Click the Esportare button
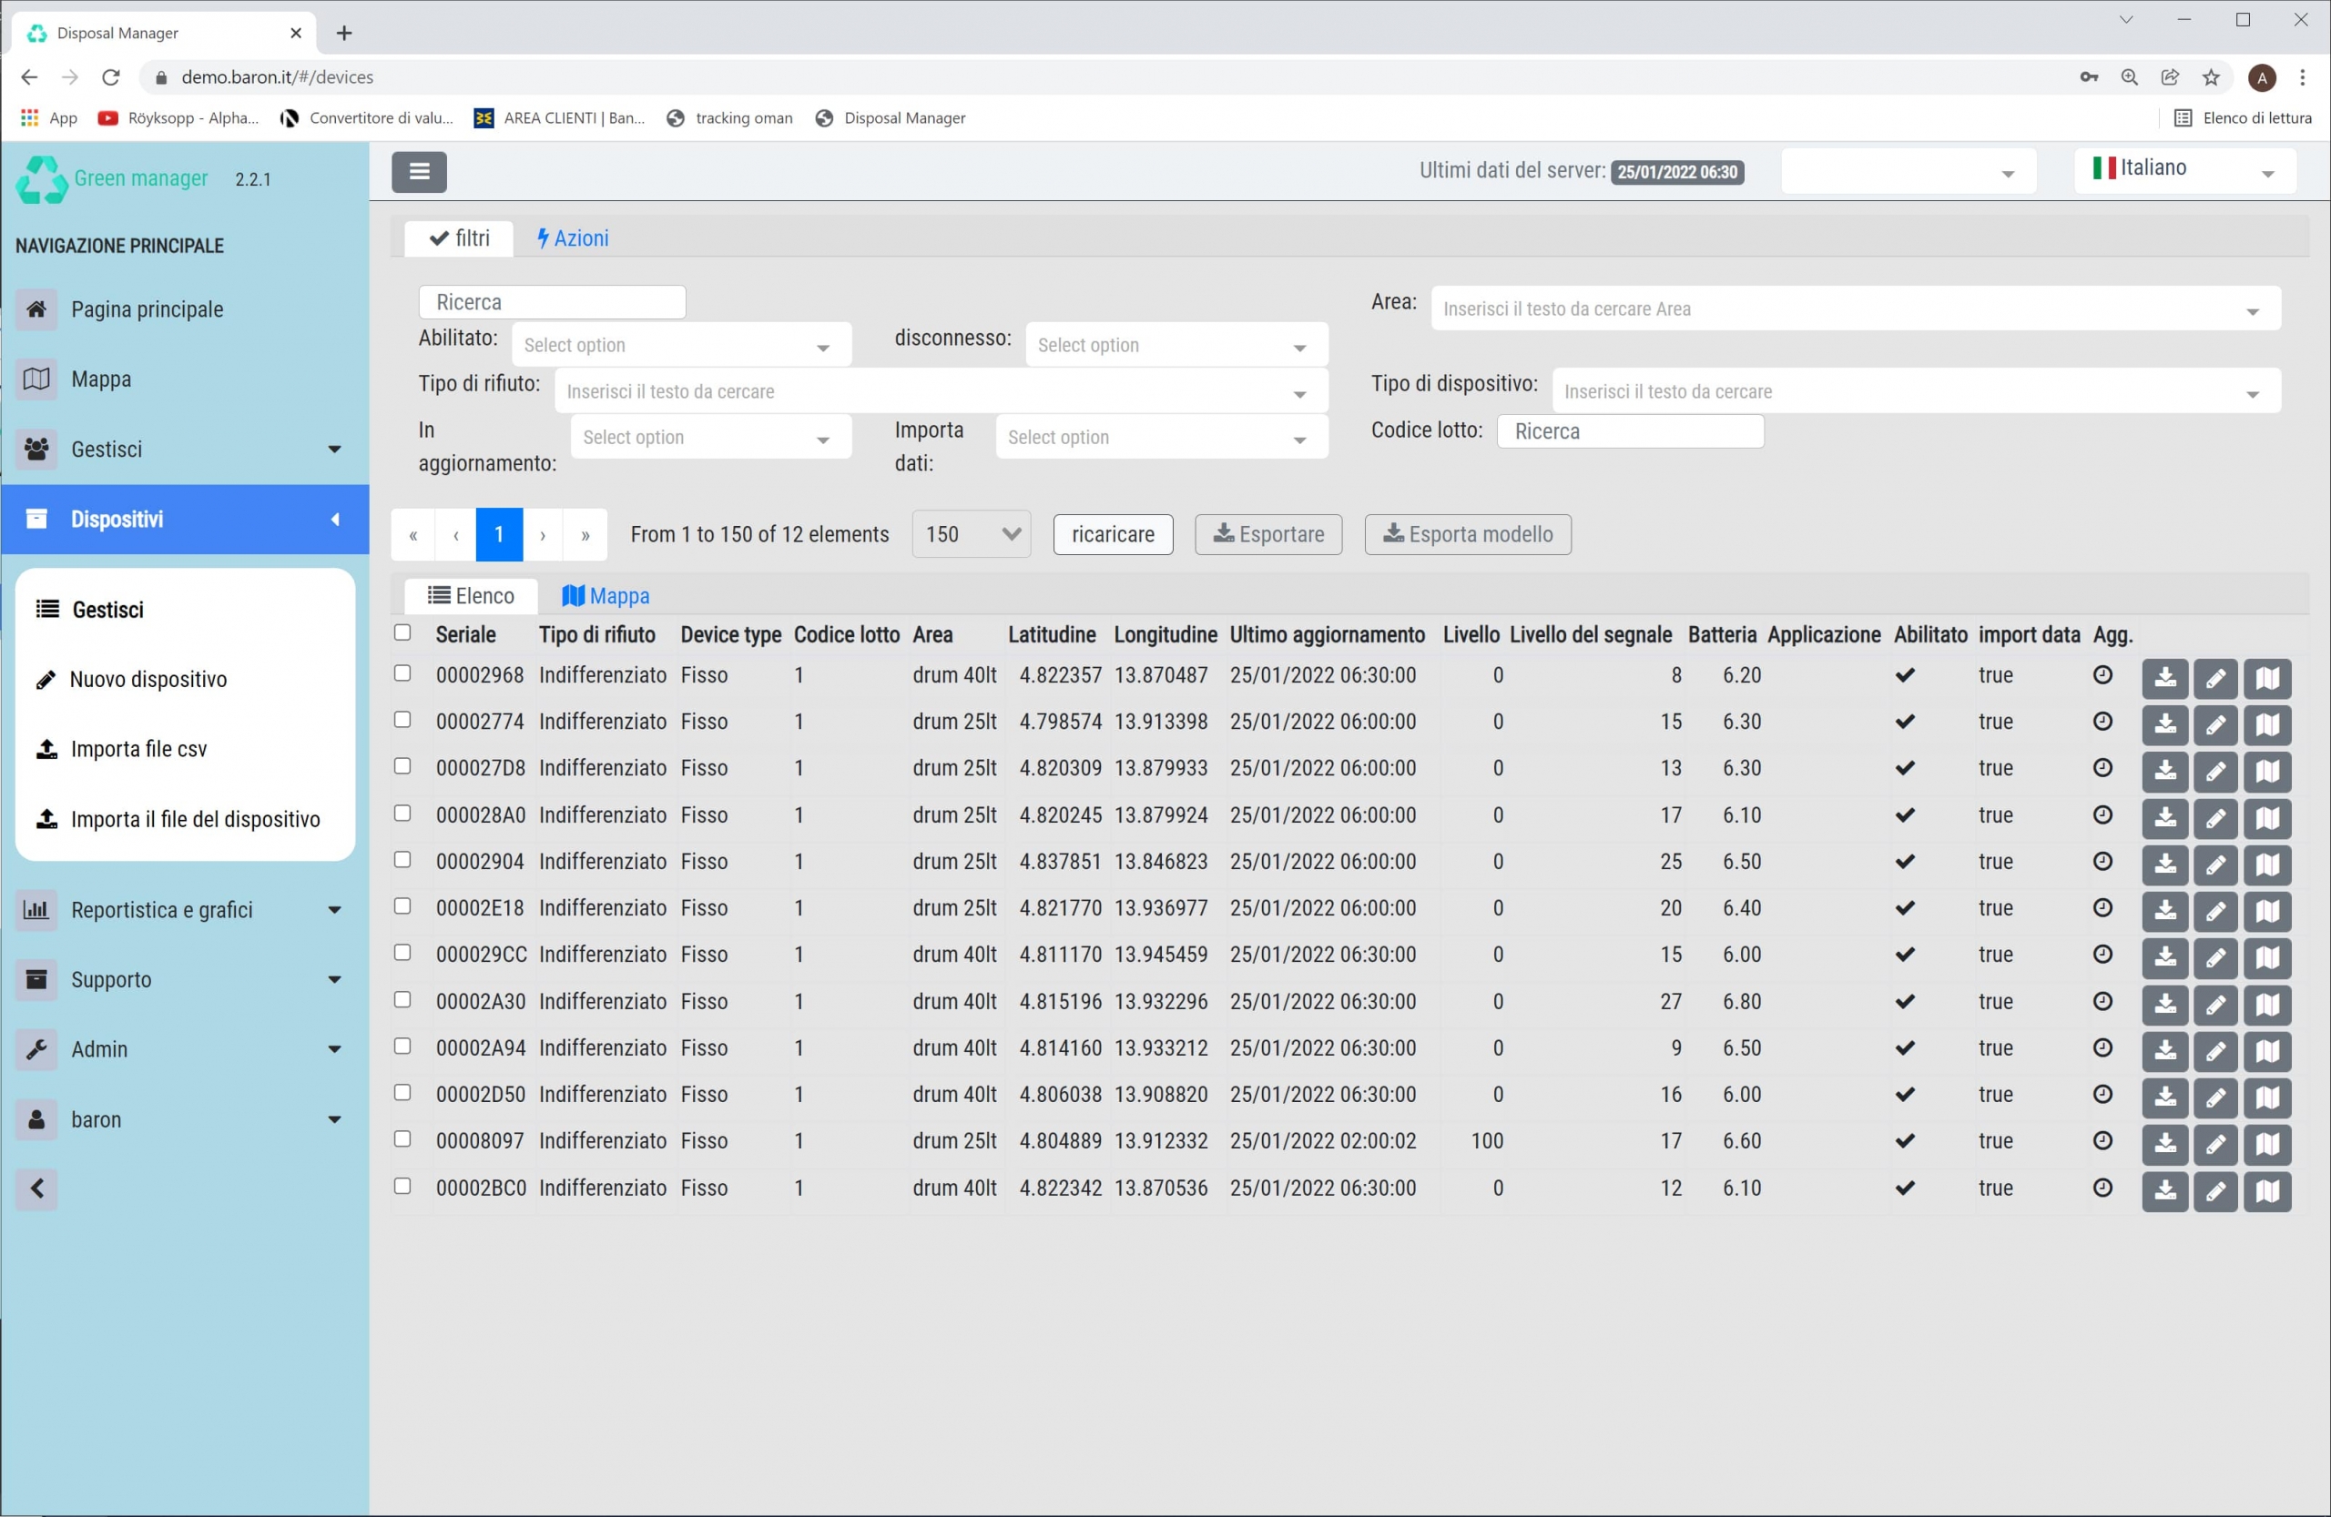2331x1517 pixels. [x=1267, y=534]
